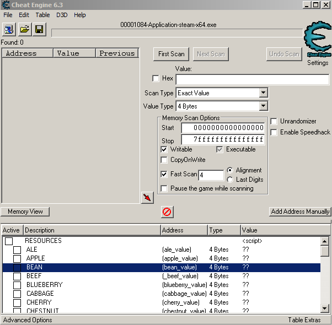Click the Cheat Engine logo above Settings
The height and width of the screenshot is (325, 332).
(318, 39)
